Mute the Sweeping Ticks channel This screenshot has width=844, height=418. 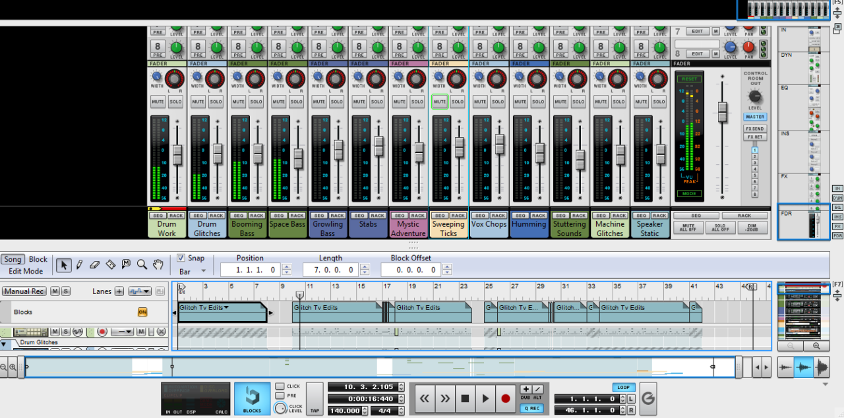click(440, 102)
